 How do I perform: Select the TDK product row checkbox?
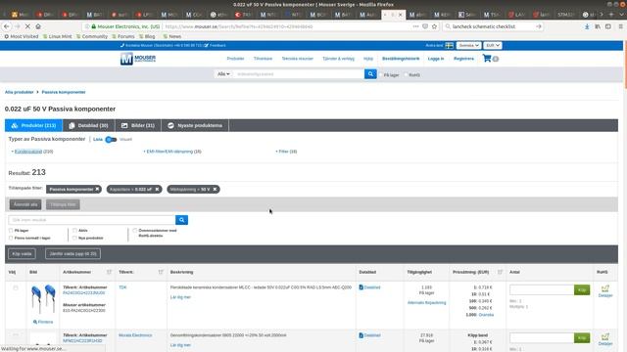[x=16, y=287]
